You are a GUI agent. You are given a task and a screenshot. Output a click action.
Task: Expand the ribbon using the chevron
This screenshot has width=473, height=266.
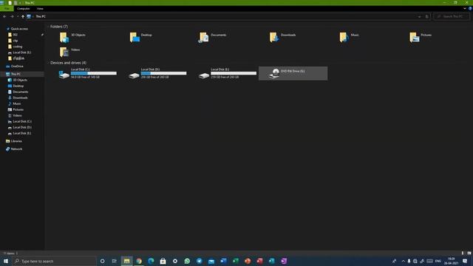coord(465,8)
